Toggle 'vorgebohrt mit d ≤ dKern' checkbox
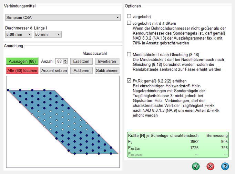235x174 pixels. [129, 23]
